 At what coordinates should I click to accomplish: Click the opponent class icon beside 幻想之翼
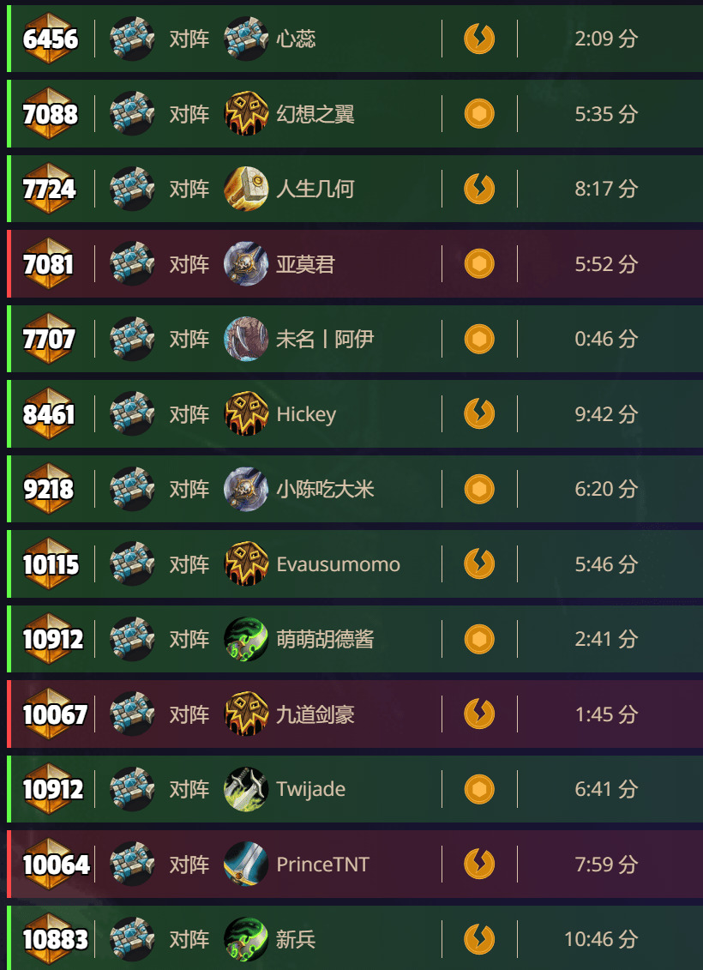pos(246,114)
